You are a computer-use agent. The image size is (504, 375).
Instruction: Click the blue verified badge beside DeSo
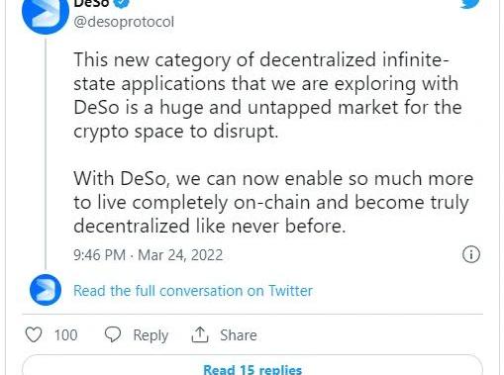tap(122, 3)
